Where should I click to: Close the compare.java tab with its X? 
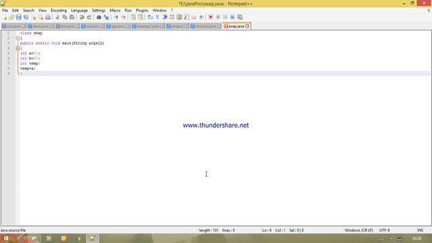tap(219, 26)
